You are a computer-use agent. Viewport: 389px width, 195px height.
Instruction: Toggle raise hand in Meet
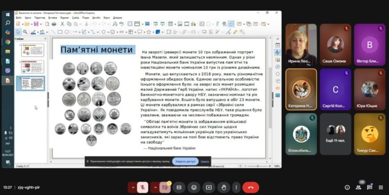pyautogui.click(x=223, y=187)
